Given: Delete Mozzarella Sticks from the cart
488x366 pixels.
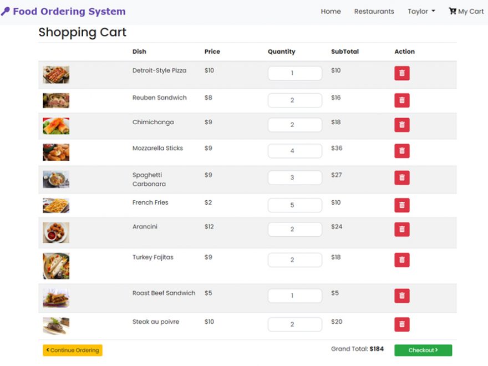Looking at the screenshot, I should click(401, 150).
